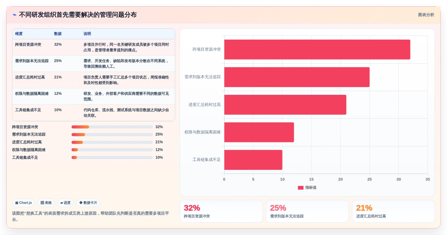
Task: Click the description starting 研发、业务
Action: tap(126, 96)
